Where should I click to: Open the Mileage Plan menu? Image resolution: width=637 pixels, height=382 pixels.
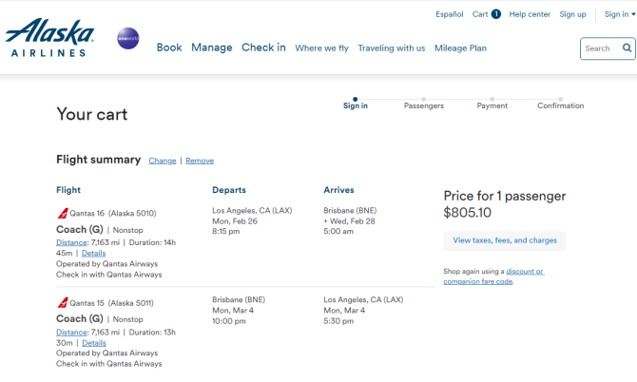[x=460, y=48]
